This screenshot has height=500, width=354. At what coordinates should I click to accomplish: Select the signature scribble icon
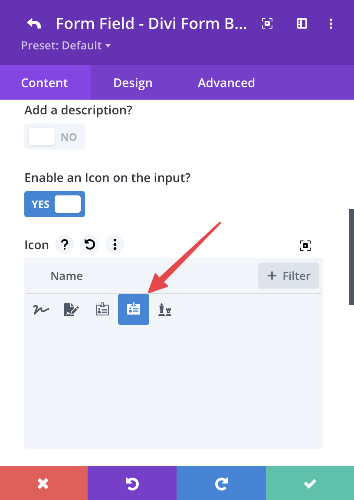point(41,309)
